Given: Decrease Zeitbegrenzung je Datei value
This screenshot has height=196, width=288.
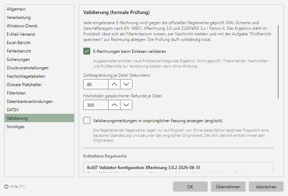Looking at the screenshot, I should pyautogui.click(x=126, y=84).
